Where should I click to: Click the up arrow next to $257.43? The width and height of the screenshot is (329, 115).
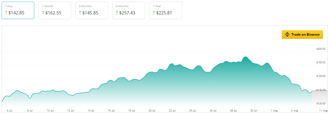click(x=117, y=13)
